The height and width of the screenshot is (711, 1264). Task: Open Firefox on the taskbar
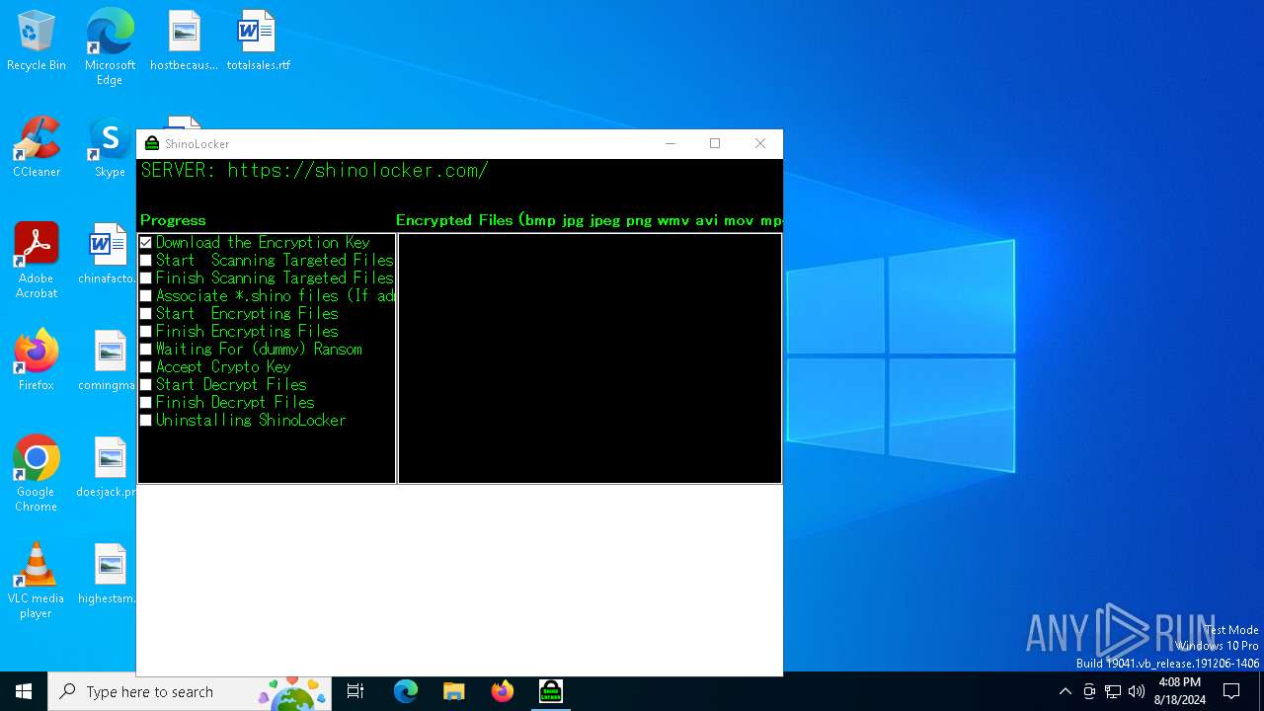502,691
